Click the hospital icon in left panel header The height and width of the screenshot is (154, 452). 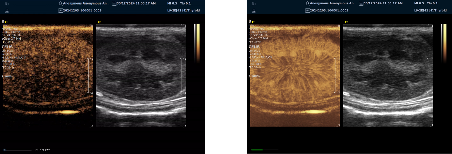(7, 3)
